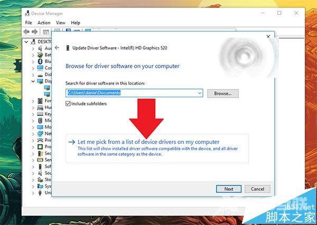This screenshot has width=317, height=225.
Task: Expand the Firmware category node
Action: point(33,101)
